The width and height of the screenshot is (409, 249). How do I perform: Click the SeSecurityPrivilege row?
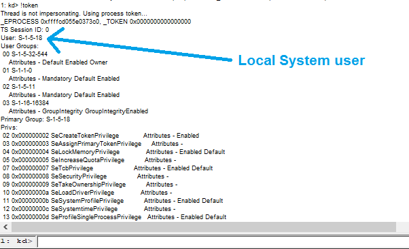click(x=86, y=176)
